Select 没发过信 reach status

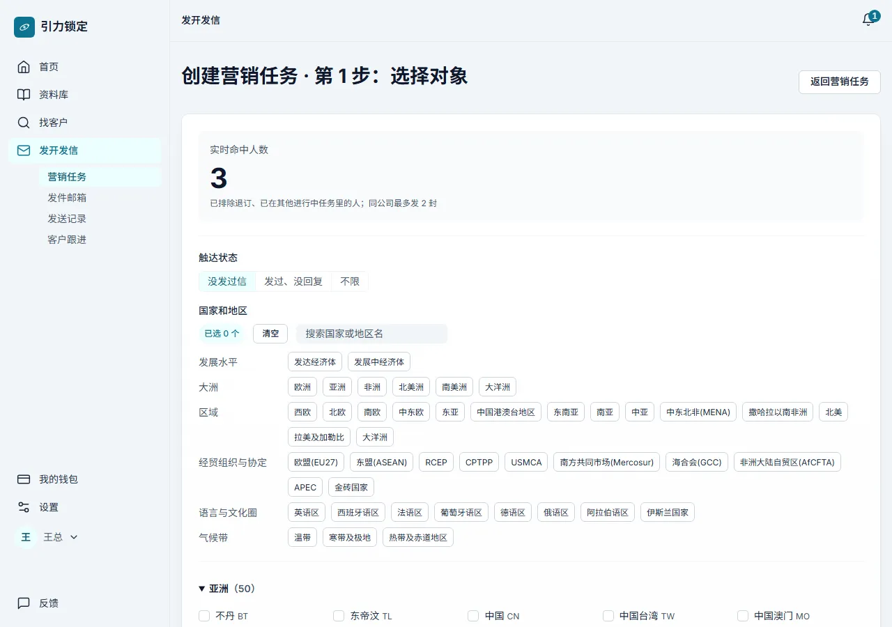(227, 281)
